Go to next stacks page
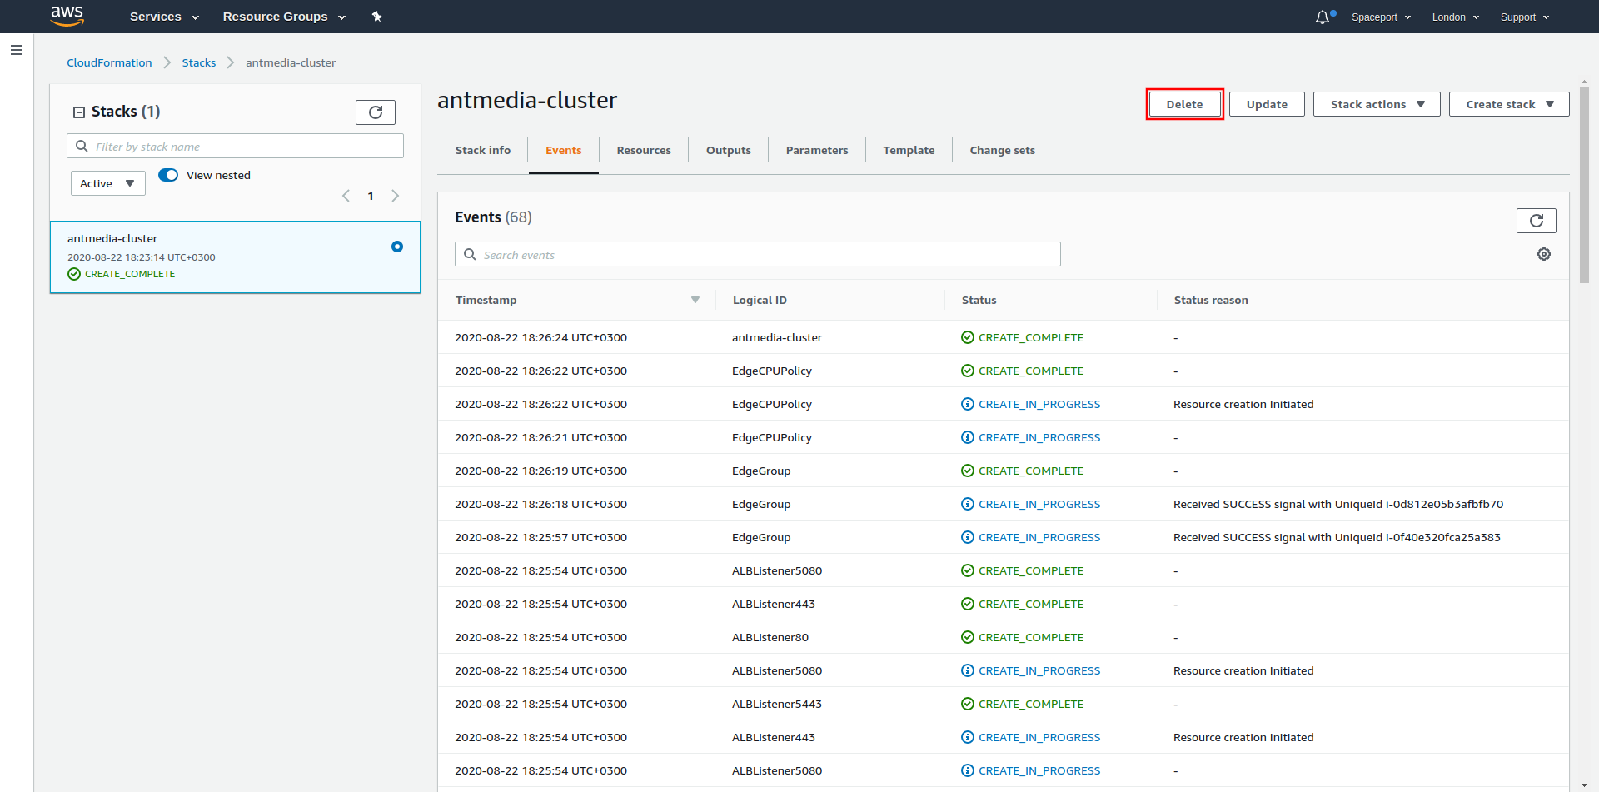1599x792 pixels. tap(396, 196)
